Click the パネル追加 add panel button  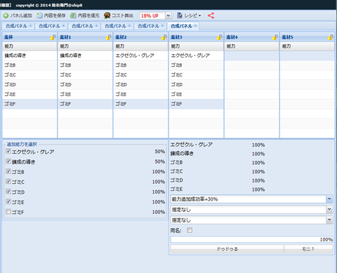[x=18, y=15]
